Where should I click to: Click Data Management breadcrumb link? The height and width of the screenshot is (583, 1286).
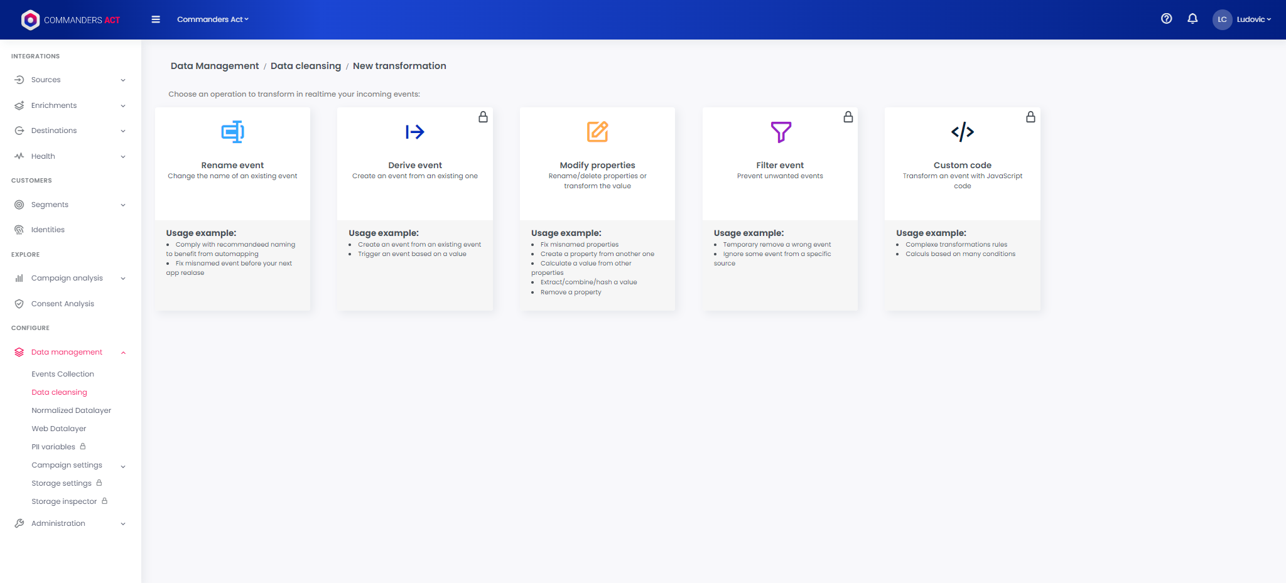[214, 66]
